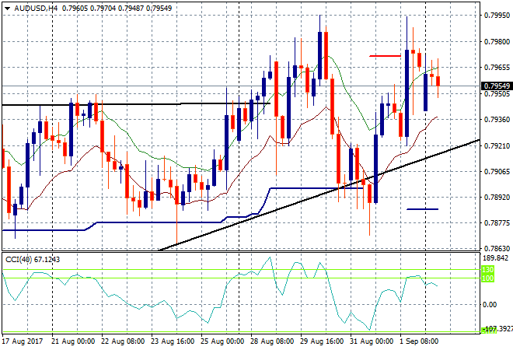Select the short red horizontal line near 0.7972
Screen dimensions: 513x350
(x=385, y=56)
